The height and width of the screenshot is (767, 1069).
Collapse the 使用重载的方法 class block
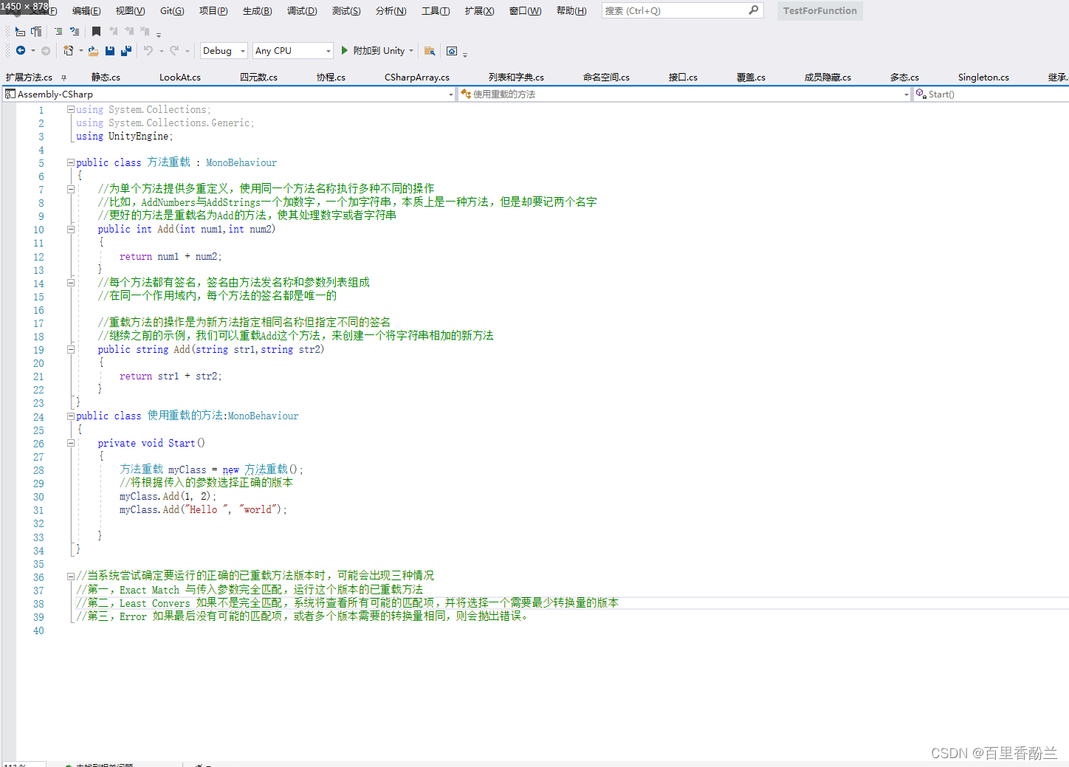[71, 416]
